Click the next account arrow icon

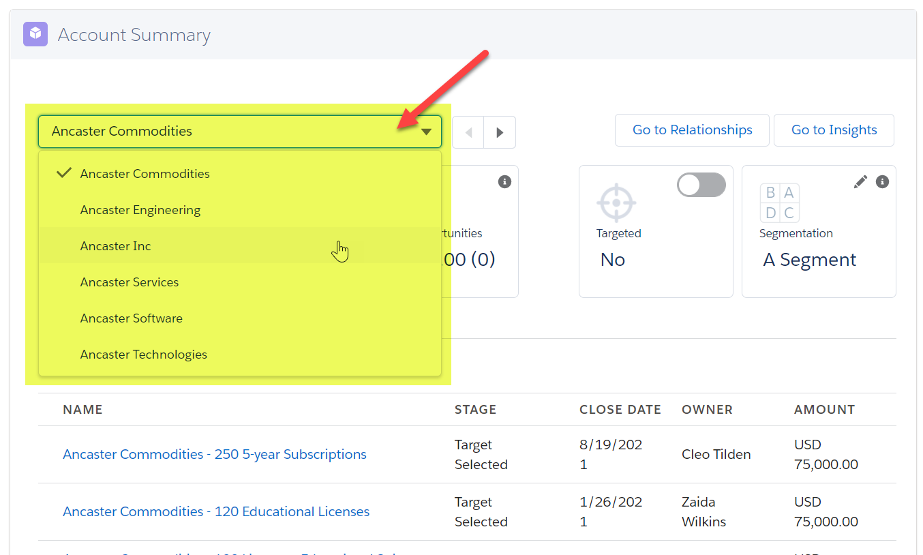tap(500, 132)
